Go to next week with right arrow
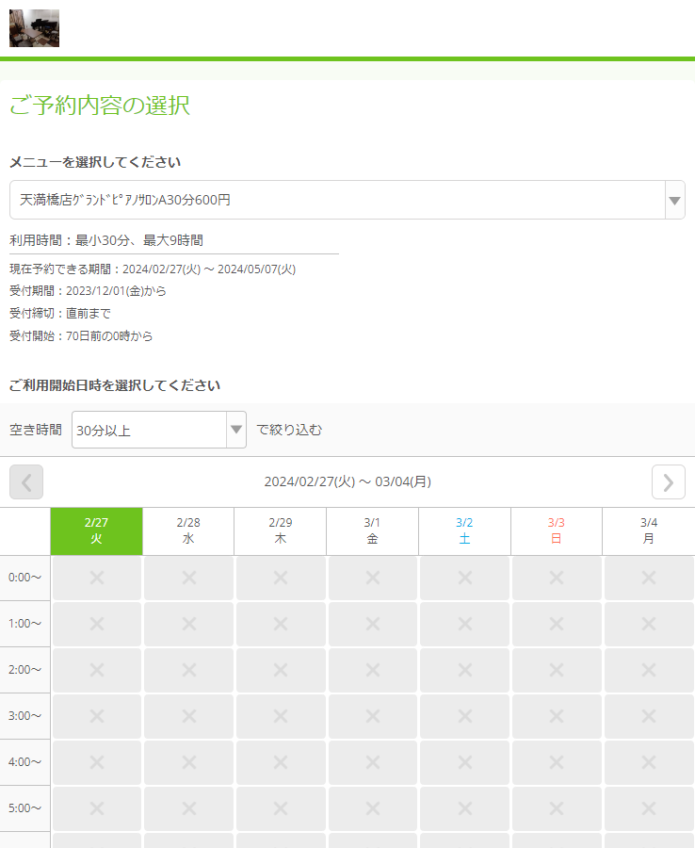The height and width of the screenshot is (848, 695). [668, 482]
